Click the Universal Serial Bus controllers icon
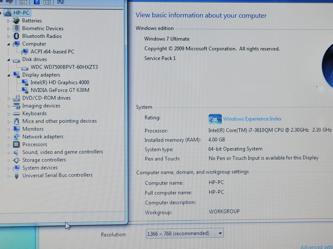The image size is (333, 249). (17, 176)
